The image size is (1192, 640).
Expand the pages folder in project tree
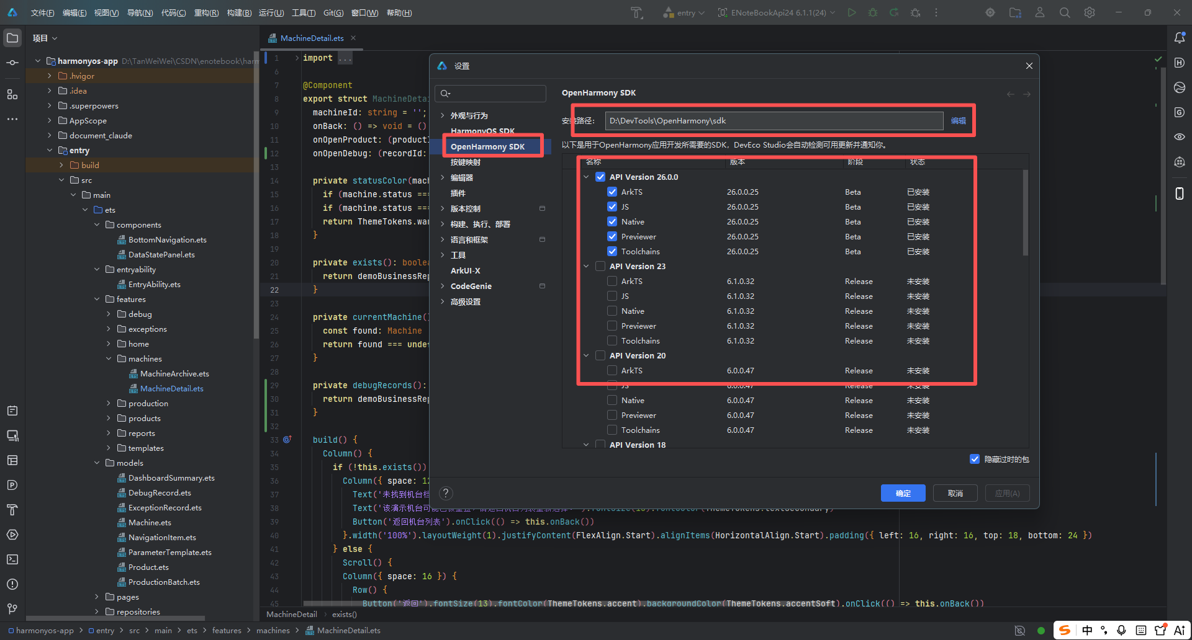click(x=97, y=597)
